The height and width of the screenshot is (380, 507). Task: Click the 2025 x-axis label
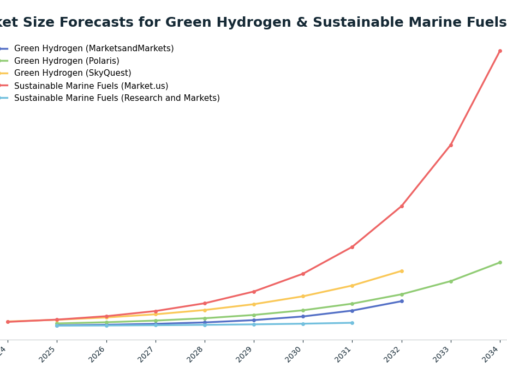point(48,354)
